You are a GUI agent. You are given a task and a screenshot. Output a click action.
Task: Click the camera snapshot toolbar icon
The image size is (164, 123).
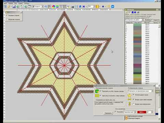tap(72, 7)
